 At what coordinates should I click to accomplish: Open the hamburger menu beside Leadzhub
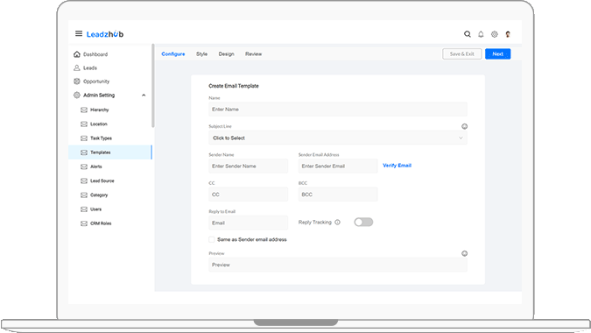[79, 33]
